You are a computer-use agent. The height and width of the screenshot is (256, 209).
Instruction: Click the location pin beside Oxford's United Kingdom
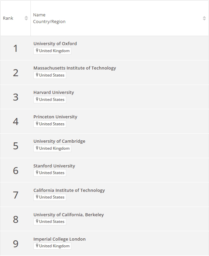(37, 50)
